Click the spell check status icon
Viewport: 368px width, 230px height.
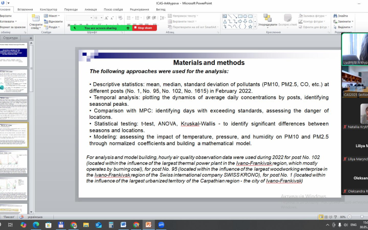coord(22,217)
